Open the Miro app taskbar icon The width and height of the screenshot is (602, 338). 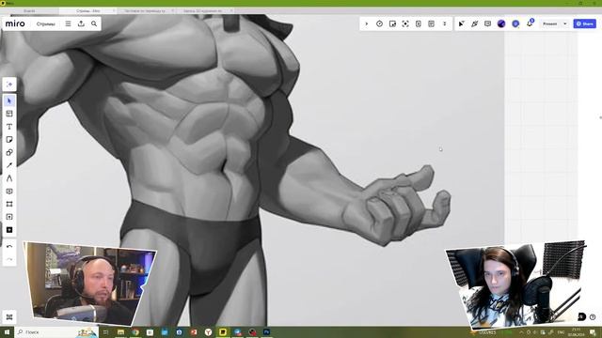coord(223,332)
